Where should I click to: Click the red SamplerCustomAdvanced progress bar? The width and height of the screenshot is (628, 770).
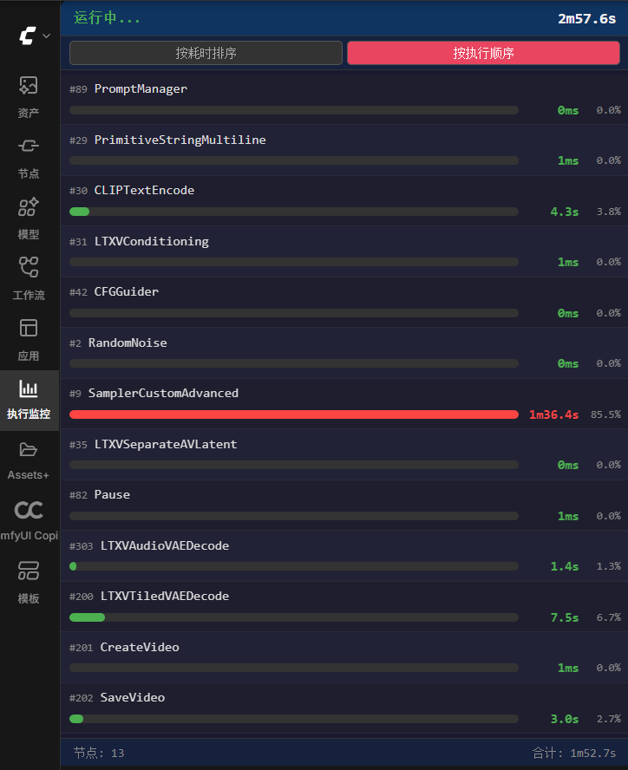pyautogui.click(x=294, y=414)
